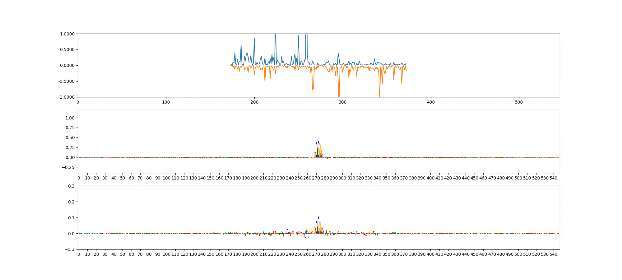This screenshot has width=622, height=280.
Task: Click the tallest logo peak in bottom plot
Action: [318, 218]
